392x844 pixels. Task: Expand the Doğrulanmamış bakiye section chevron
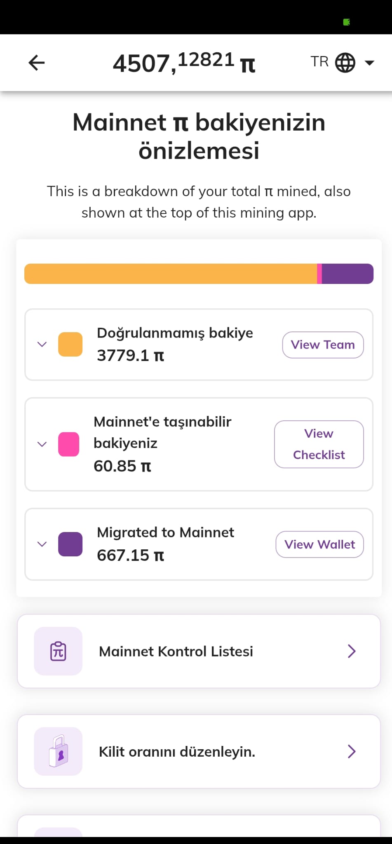pos(42,345)
